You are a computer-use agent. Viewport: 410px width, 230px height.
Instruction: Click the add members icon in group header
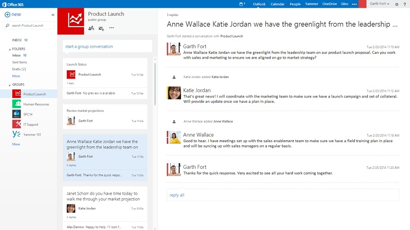pos(91,28)
